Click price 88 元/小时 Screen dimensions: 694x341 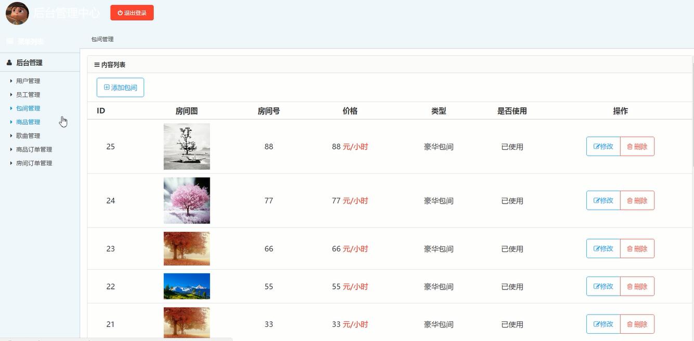click(x=350, y=147)
